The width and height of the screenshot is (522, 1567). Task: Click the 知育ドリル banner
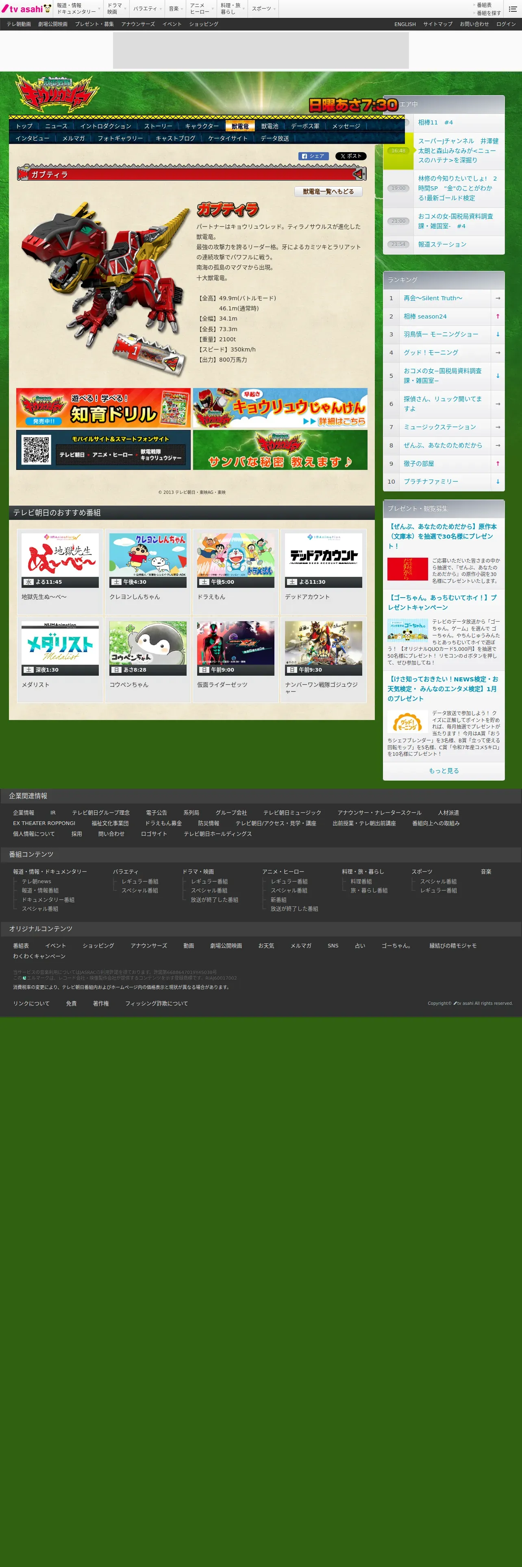click(x=103, y=408)
